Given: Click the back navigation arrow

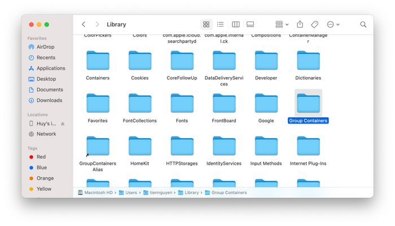Looking at the screenshot, I should [84, 25].
